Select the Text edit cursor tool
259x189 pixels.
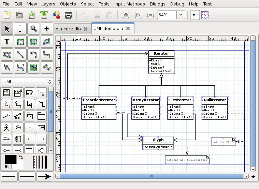pos(20,29)
